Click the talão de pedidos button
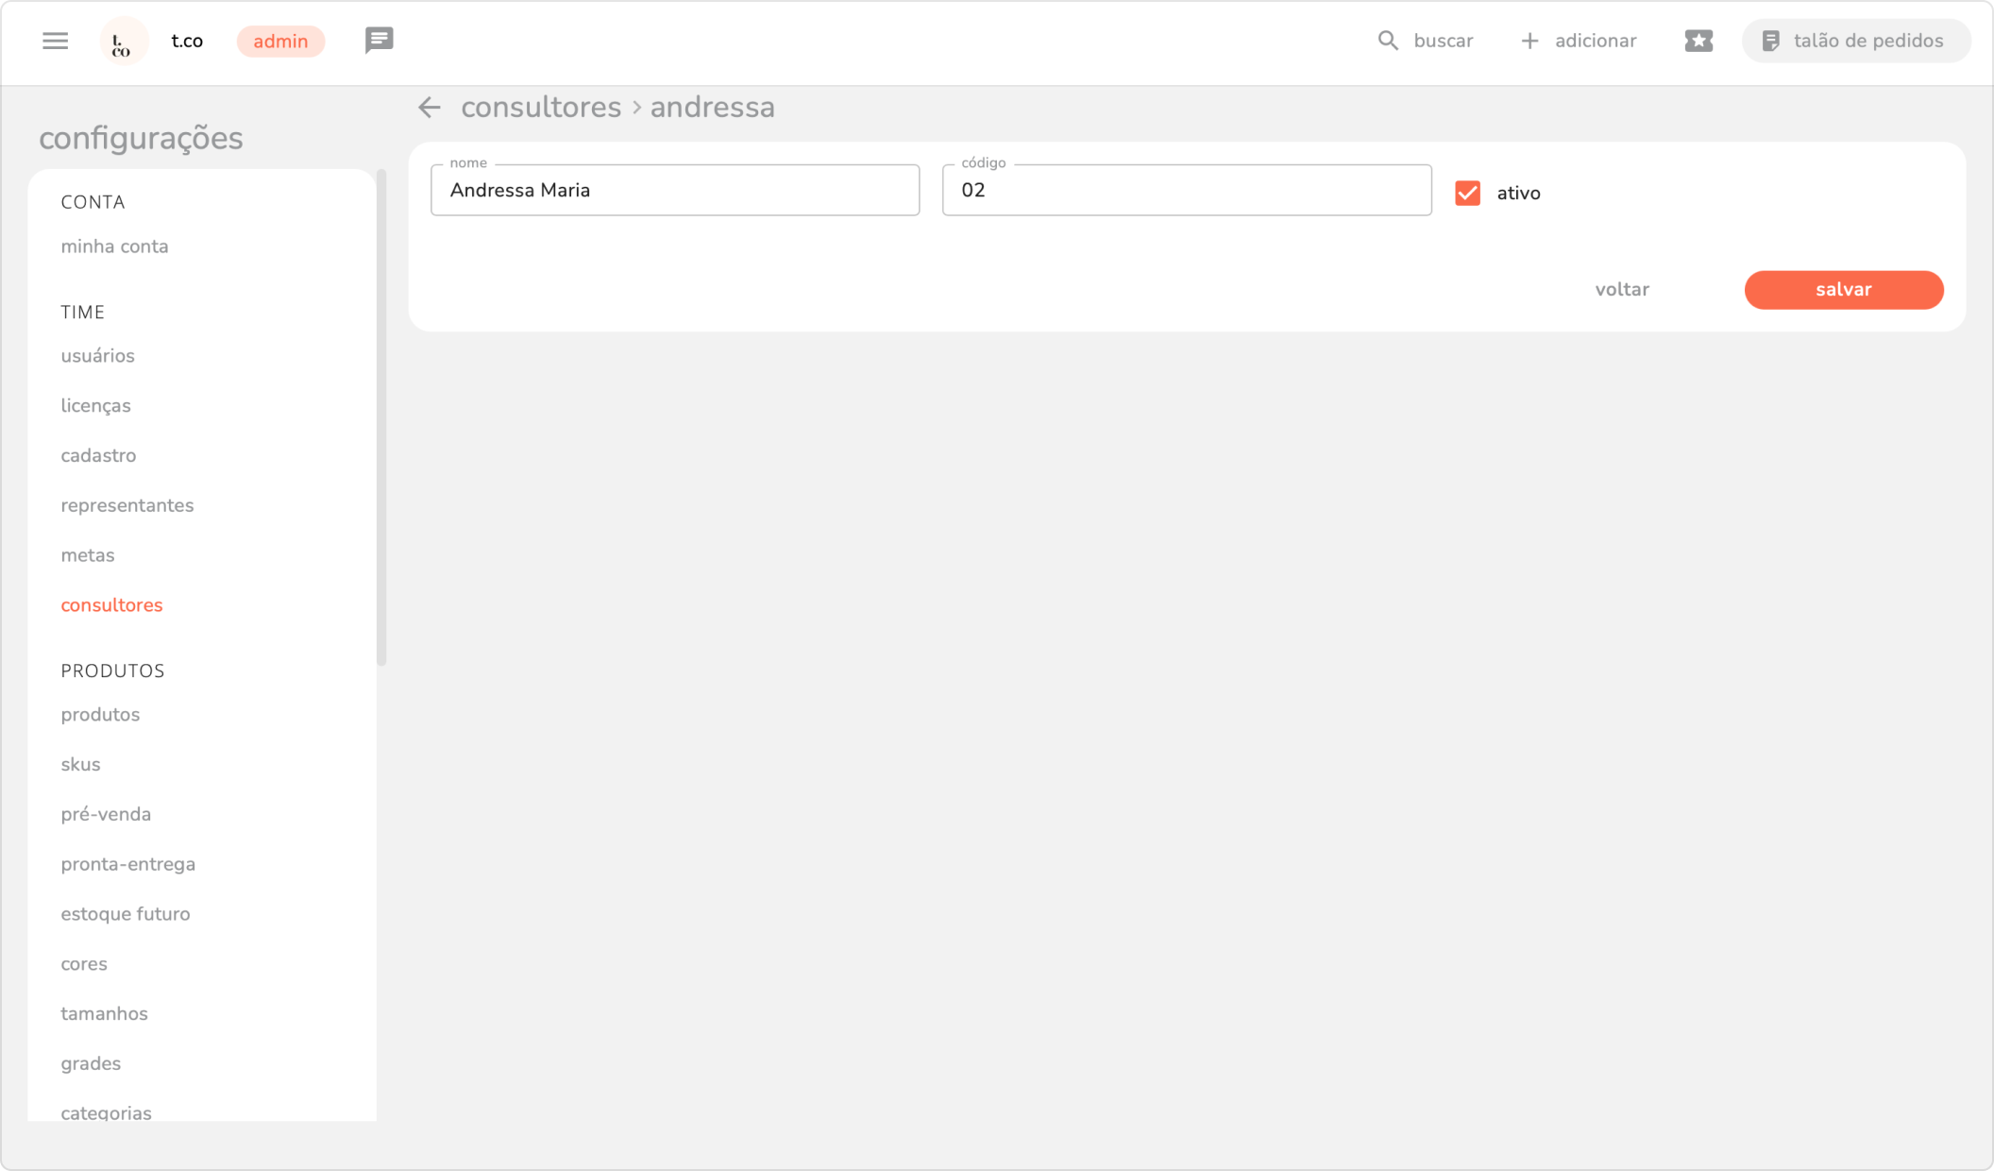This screenshot has width=1994, height=1171. (x=1855, y=41)
